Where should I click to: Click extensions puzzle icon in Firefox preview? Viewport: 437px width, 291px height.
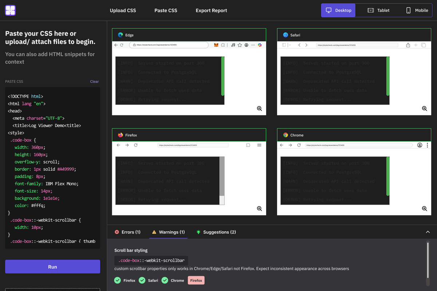tap(248, 145)
